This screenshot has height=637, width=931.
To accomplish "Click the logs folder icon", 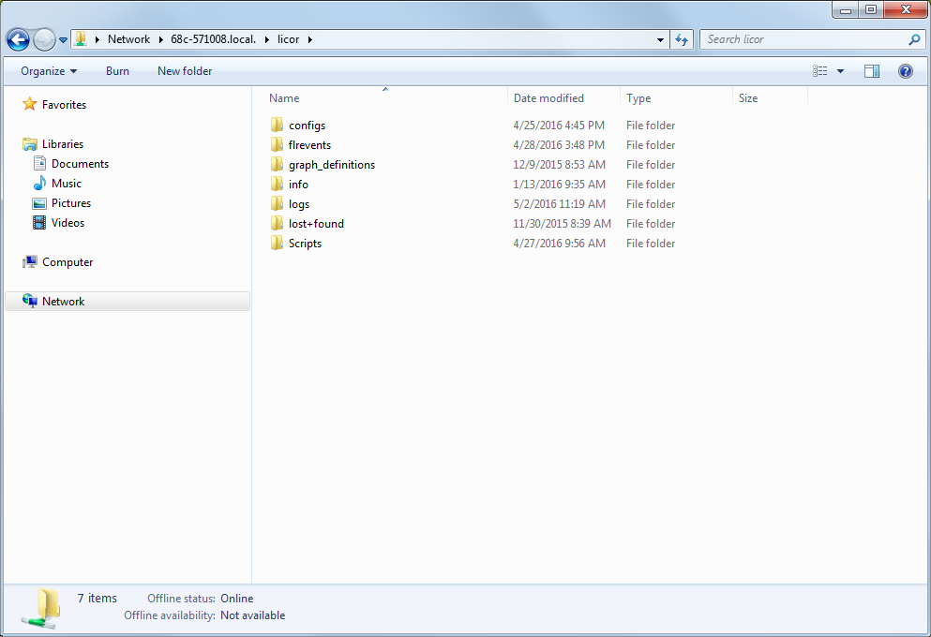I will point(277,203).
